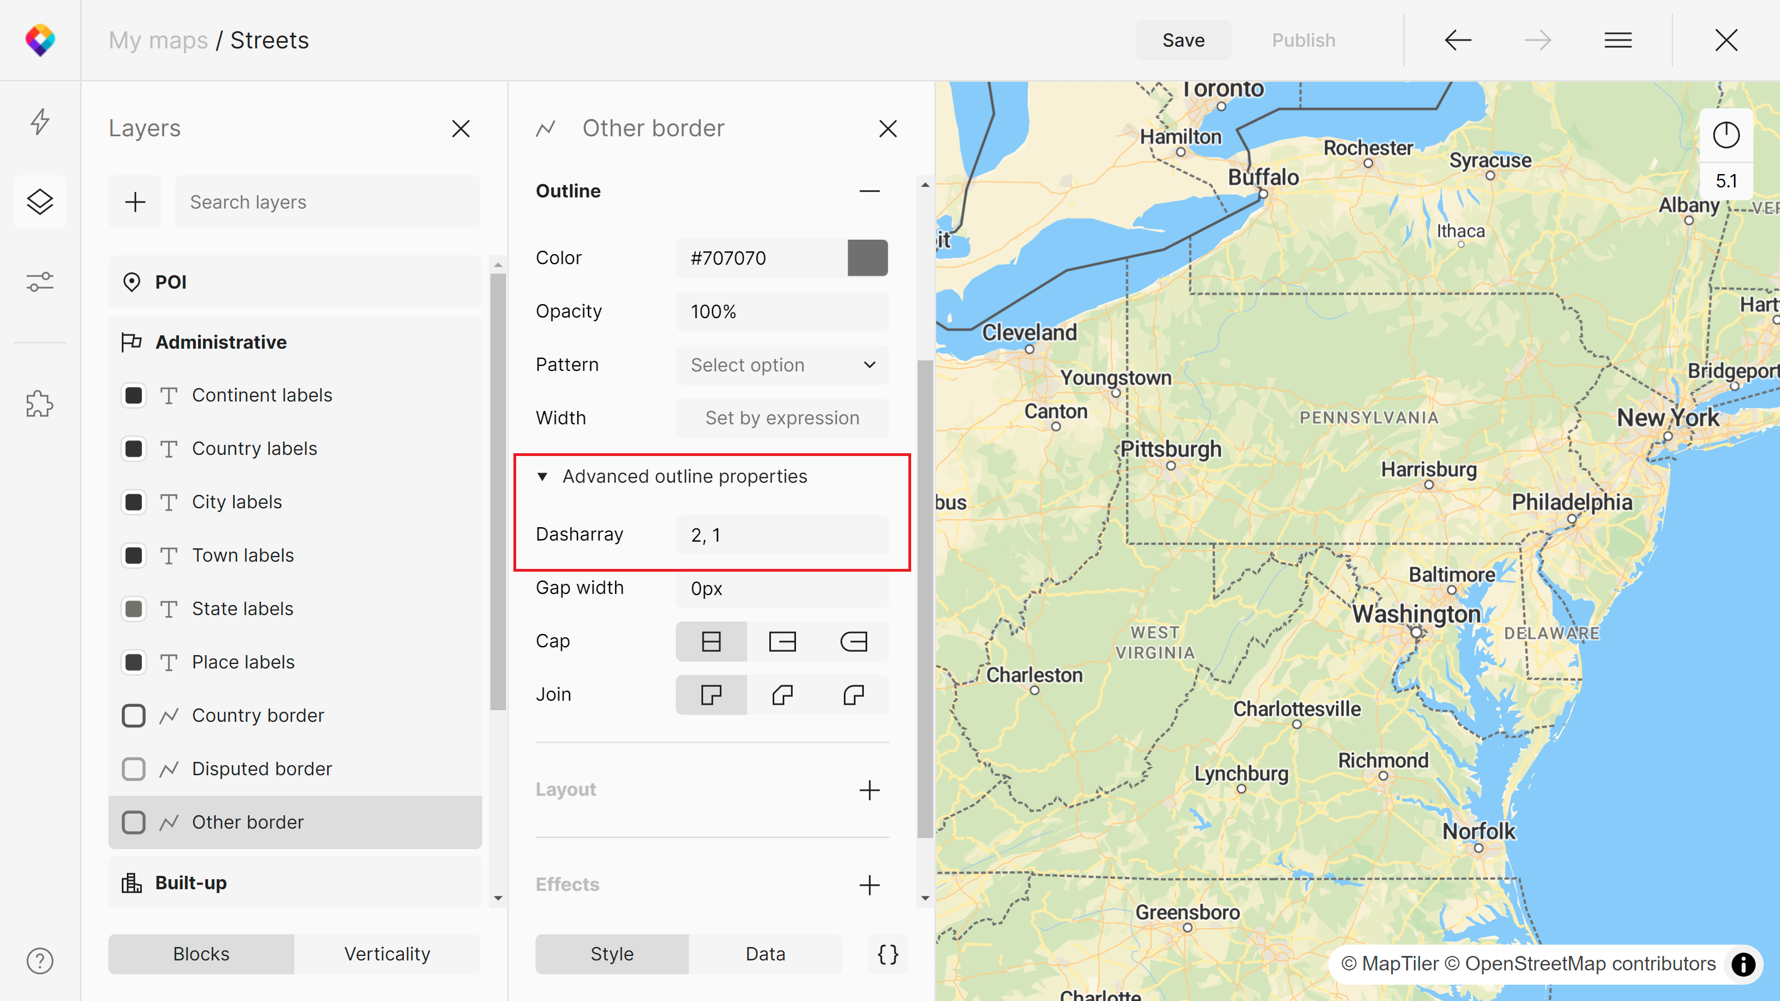Click the Save button
1780x1001 pixels.
(x=1183, y=40)
